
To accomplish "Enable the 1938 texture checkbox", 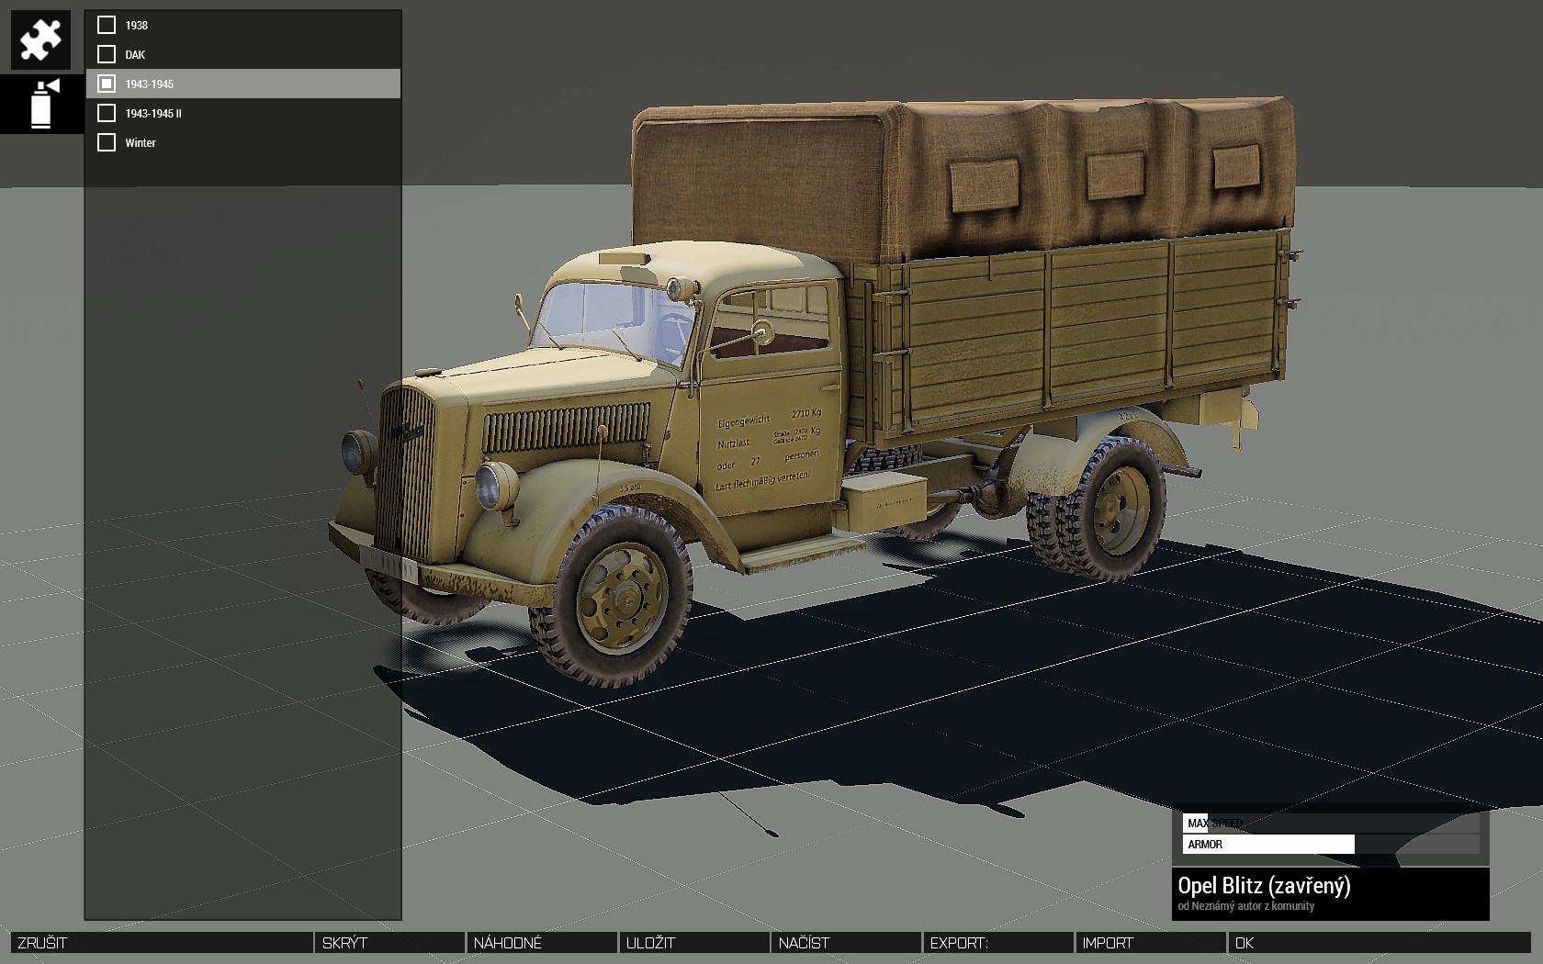I will point(107,25).
